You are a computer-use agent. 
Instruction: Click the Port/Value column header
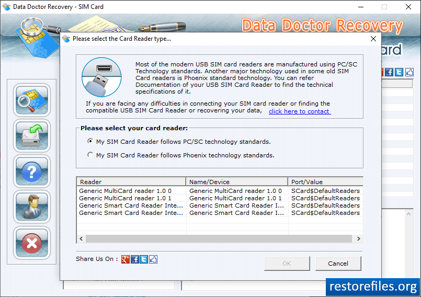[x=325, y=182]
